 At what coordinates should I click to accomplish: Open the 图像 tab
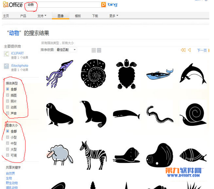pyautogui.click(x=60, y=16)
